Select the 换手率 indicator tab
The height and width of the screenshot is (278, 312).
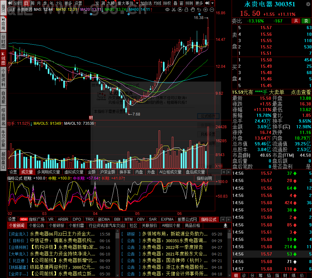(125, 172)
